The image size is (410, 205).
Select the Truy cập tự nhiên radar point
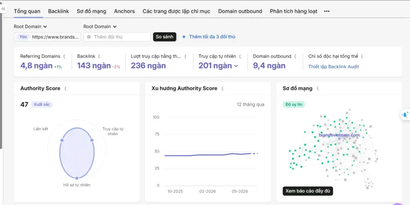92,140
